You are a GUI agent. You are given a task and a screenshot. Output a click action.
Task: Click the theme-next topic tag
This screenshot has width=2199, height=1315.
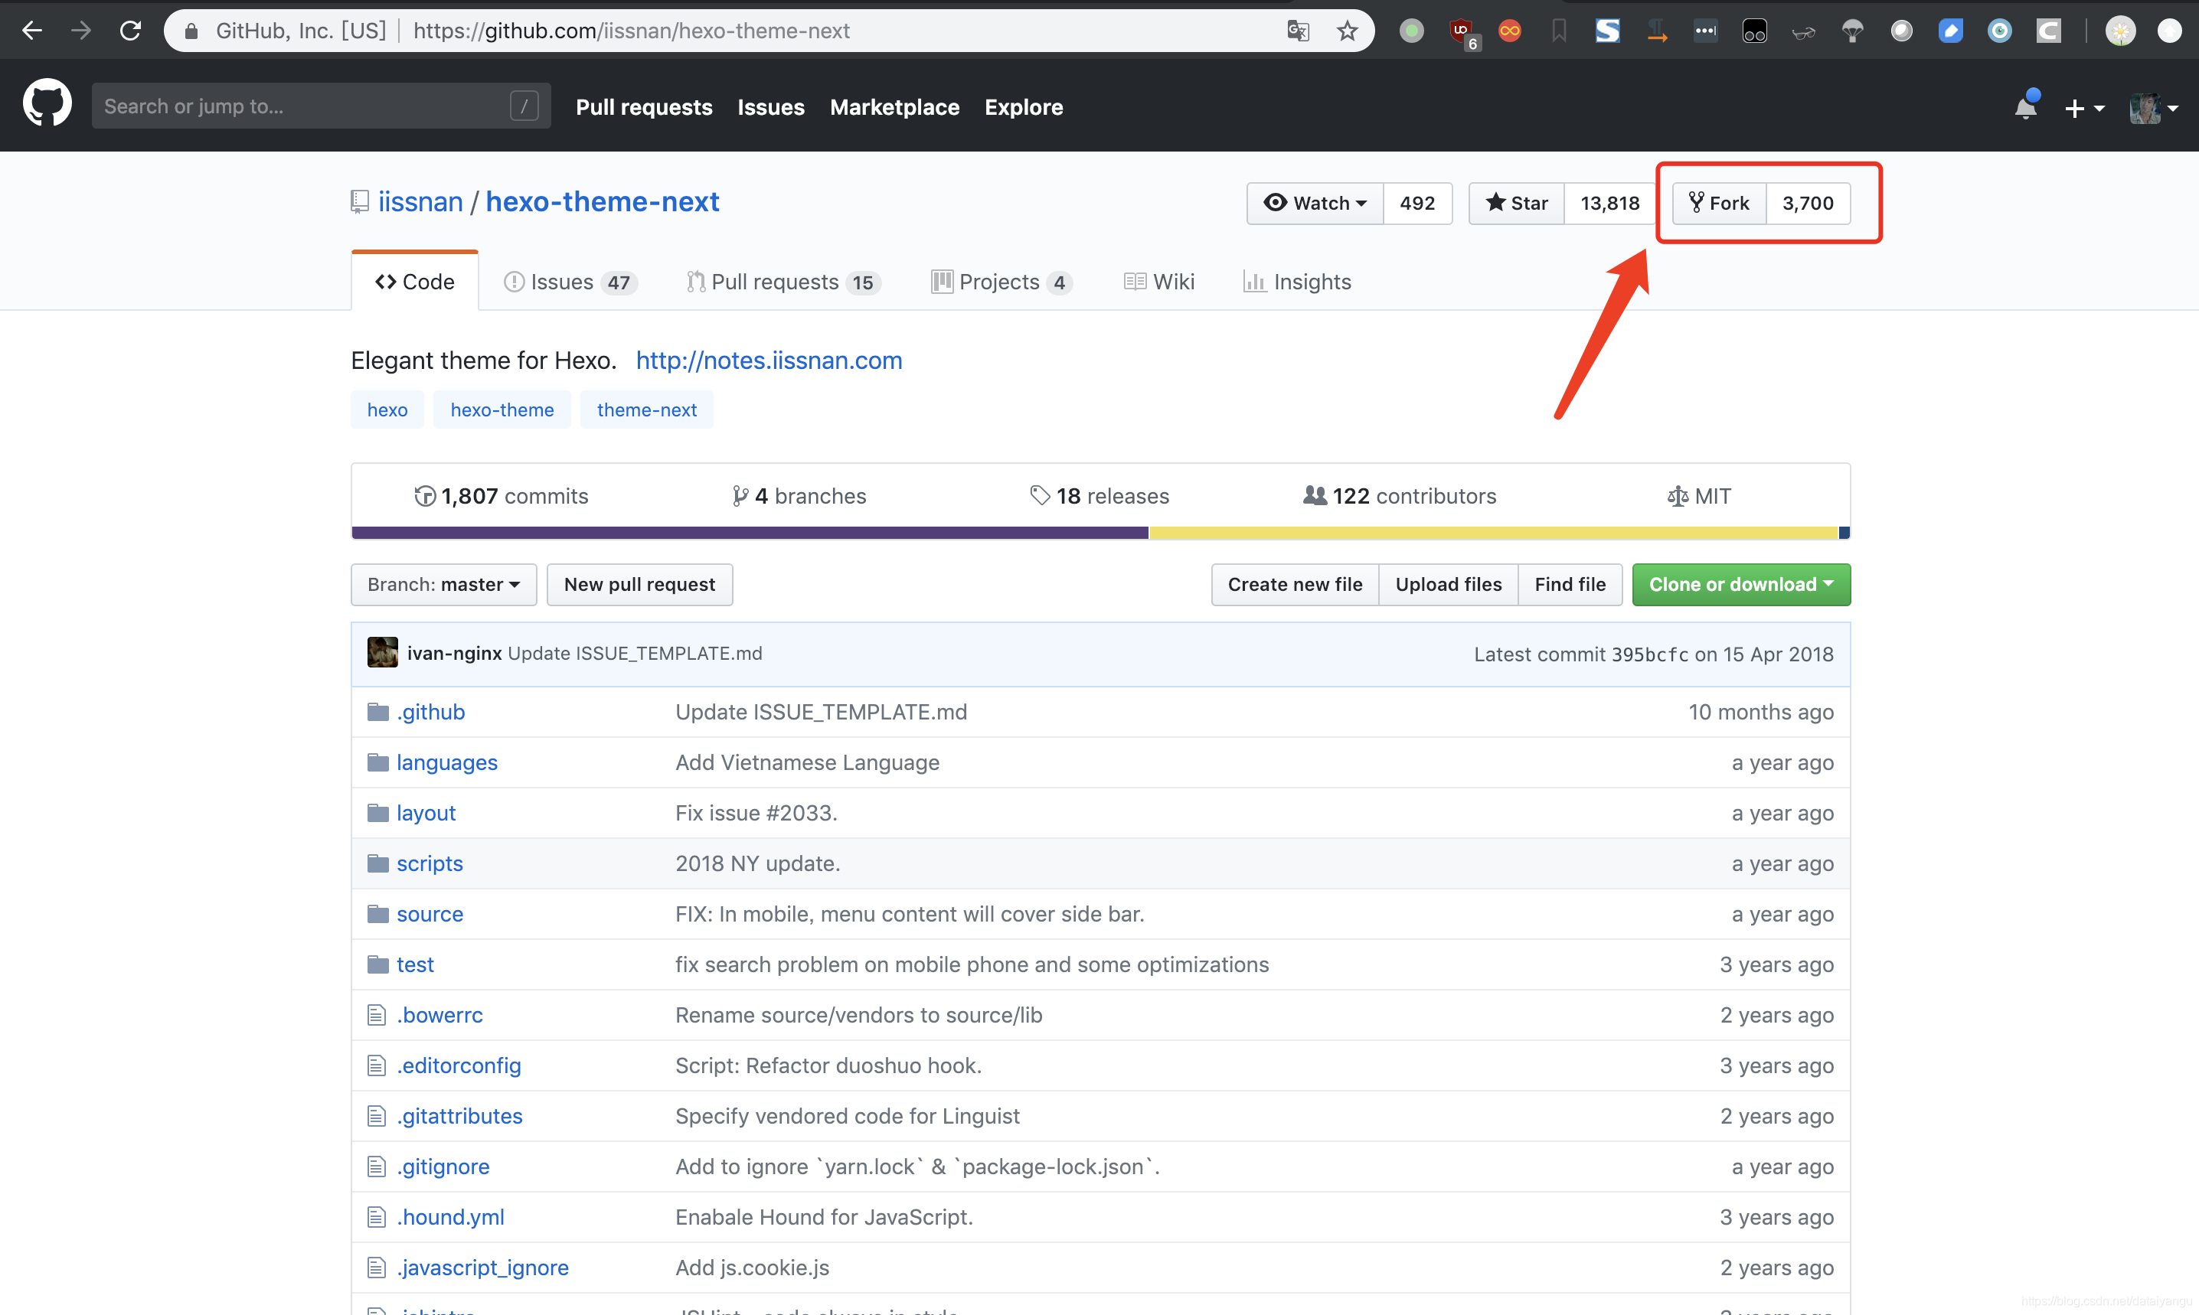(x=647, y=410)
